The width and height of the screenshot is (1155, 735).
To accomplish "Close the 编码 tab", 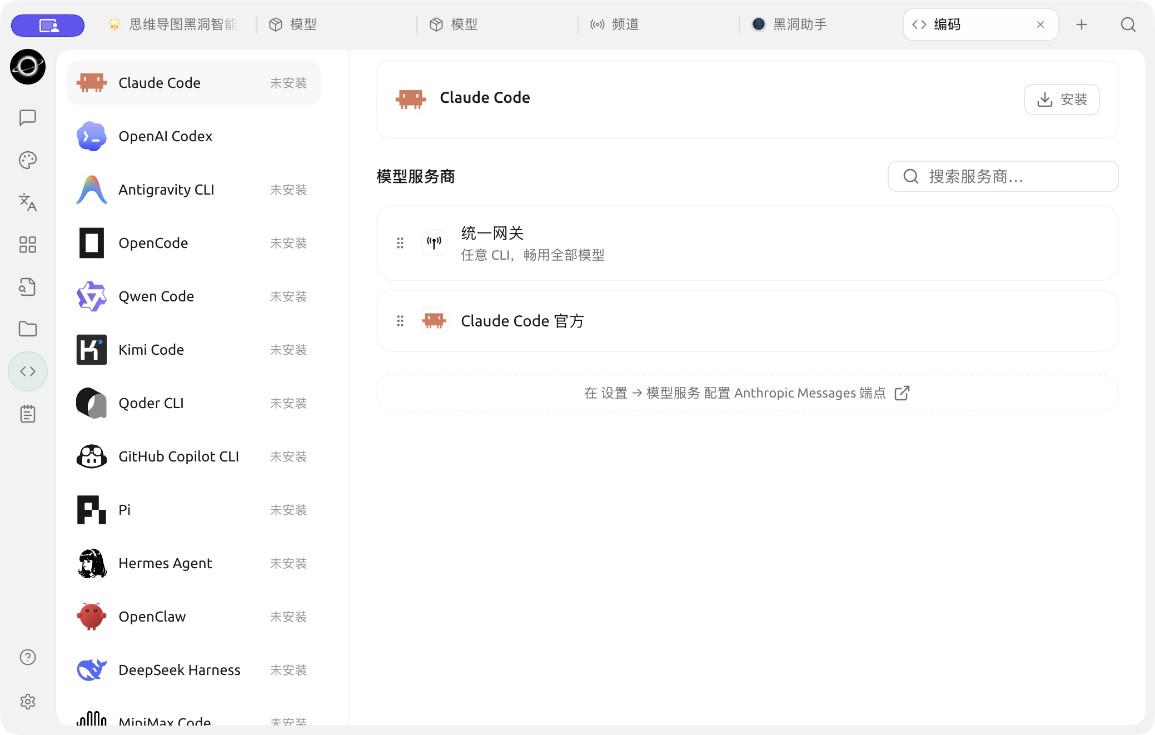I will tap(1041, 24).
